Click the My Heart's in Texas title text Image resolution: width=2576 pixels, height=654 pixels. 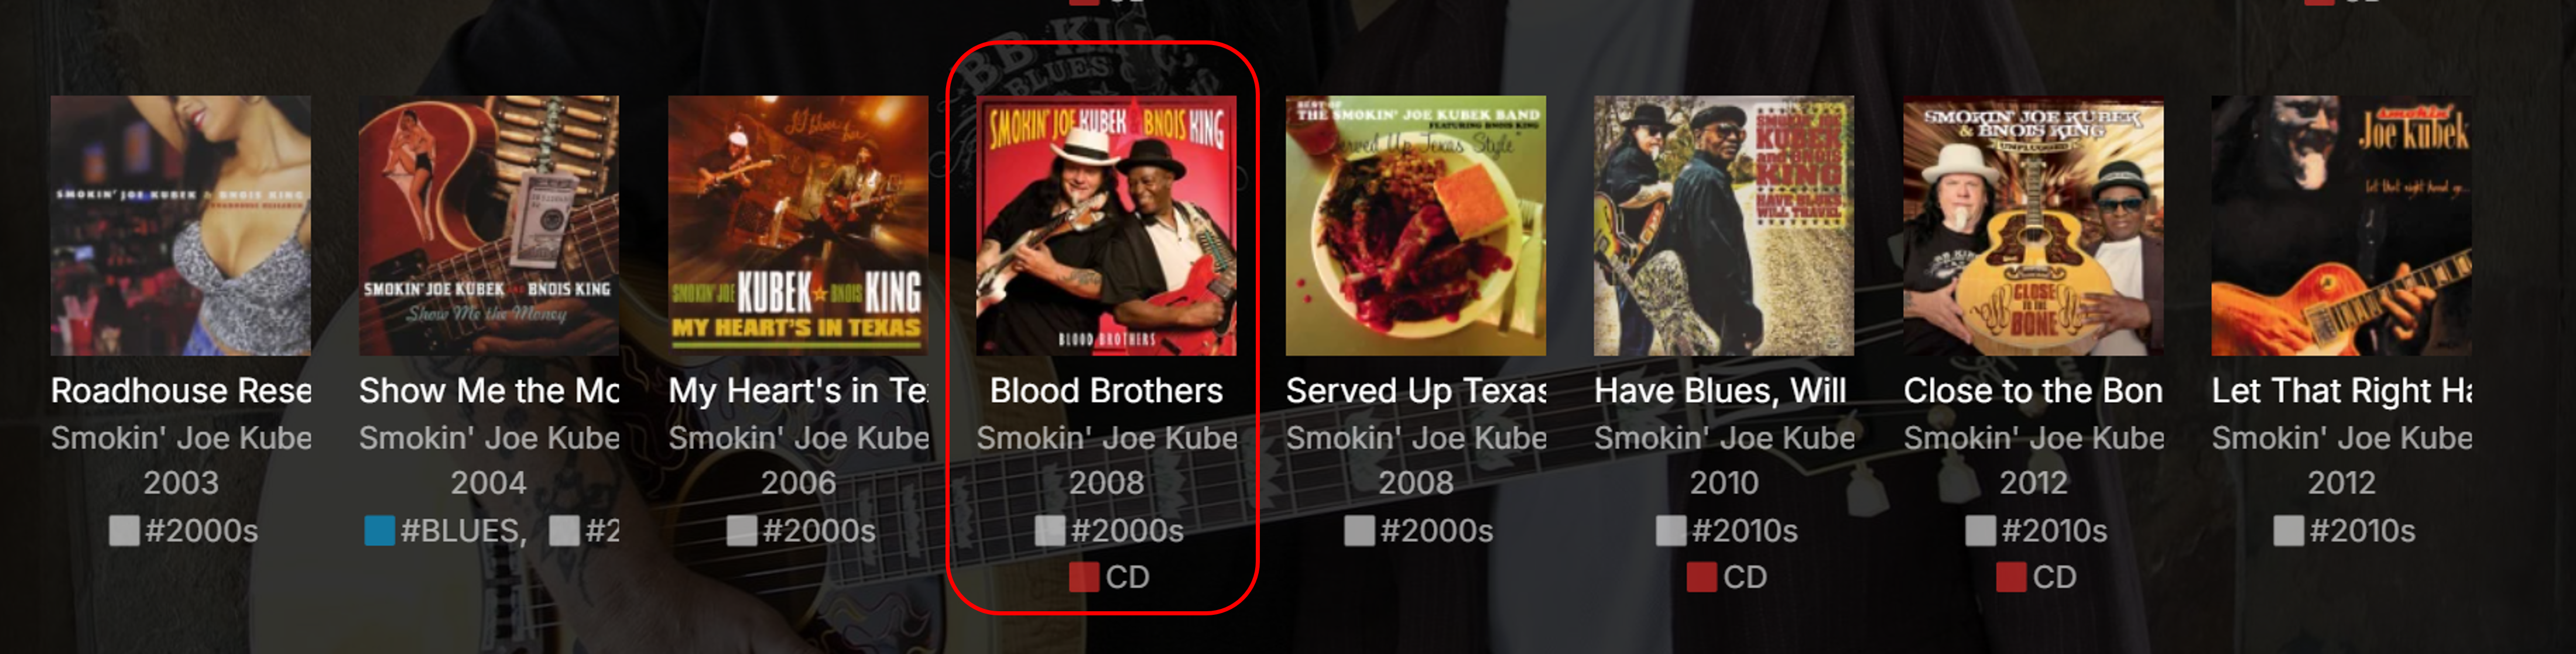tap(798, 390)
